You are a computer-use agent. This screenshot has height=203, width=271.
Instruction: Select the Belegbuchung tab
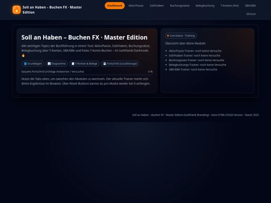[x=205, y=6]
